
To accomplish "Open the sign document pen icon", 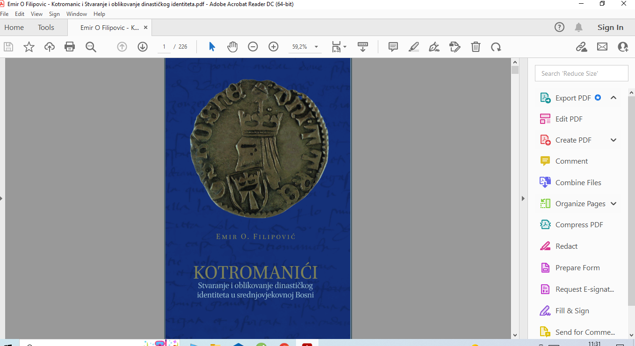I will (x=434, y=47).
